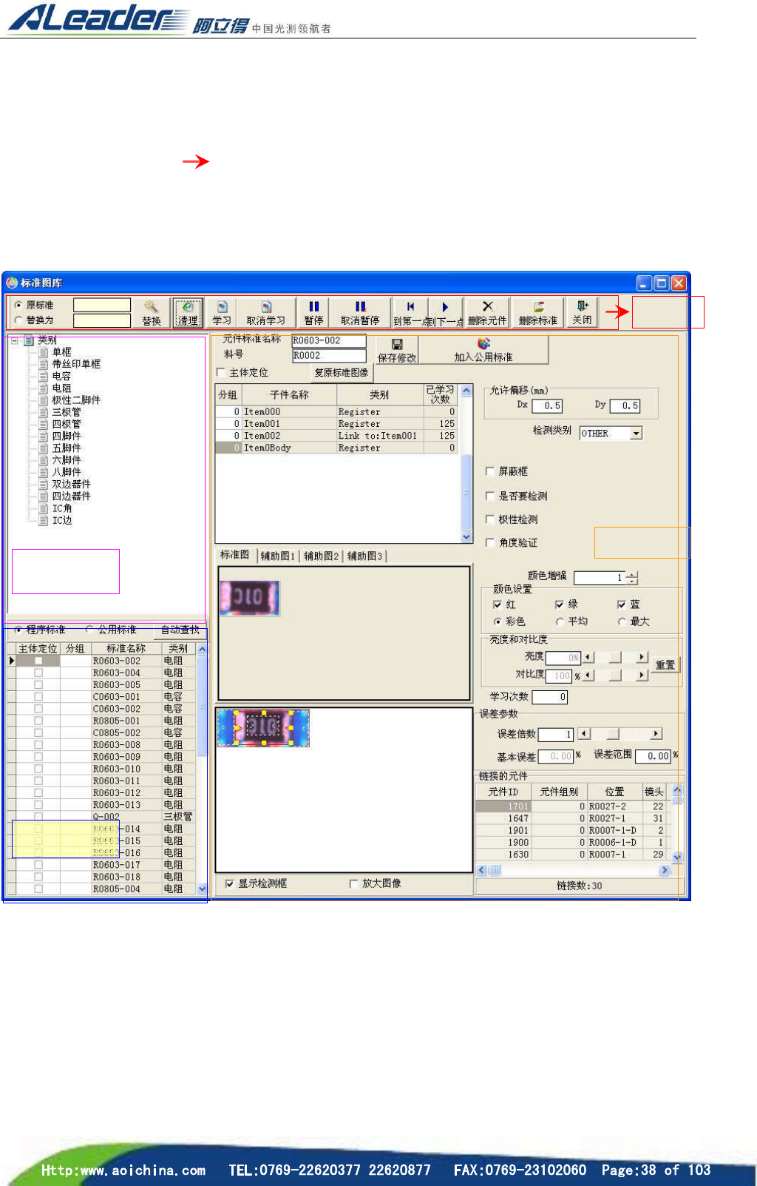Collapse the 类别 tree root node

coord(15,340)
